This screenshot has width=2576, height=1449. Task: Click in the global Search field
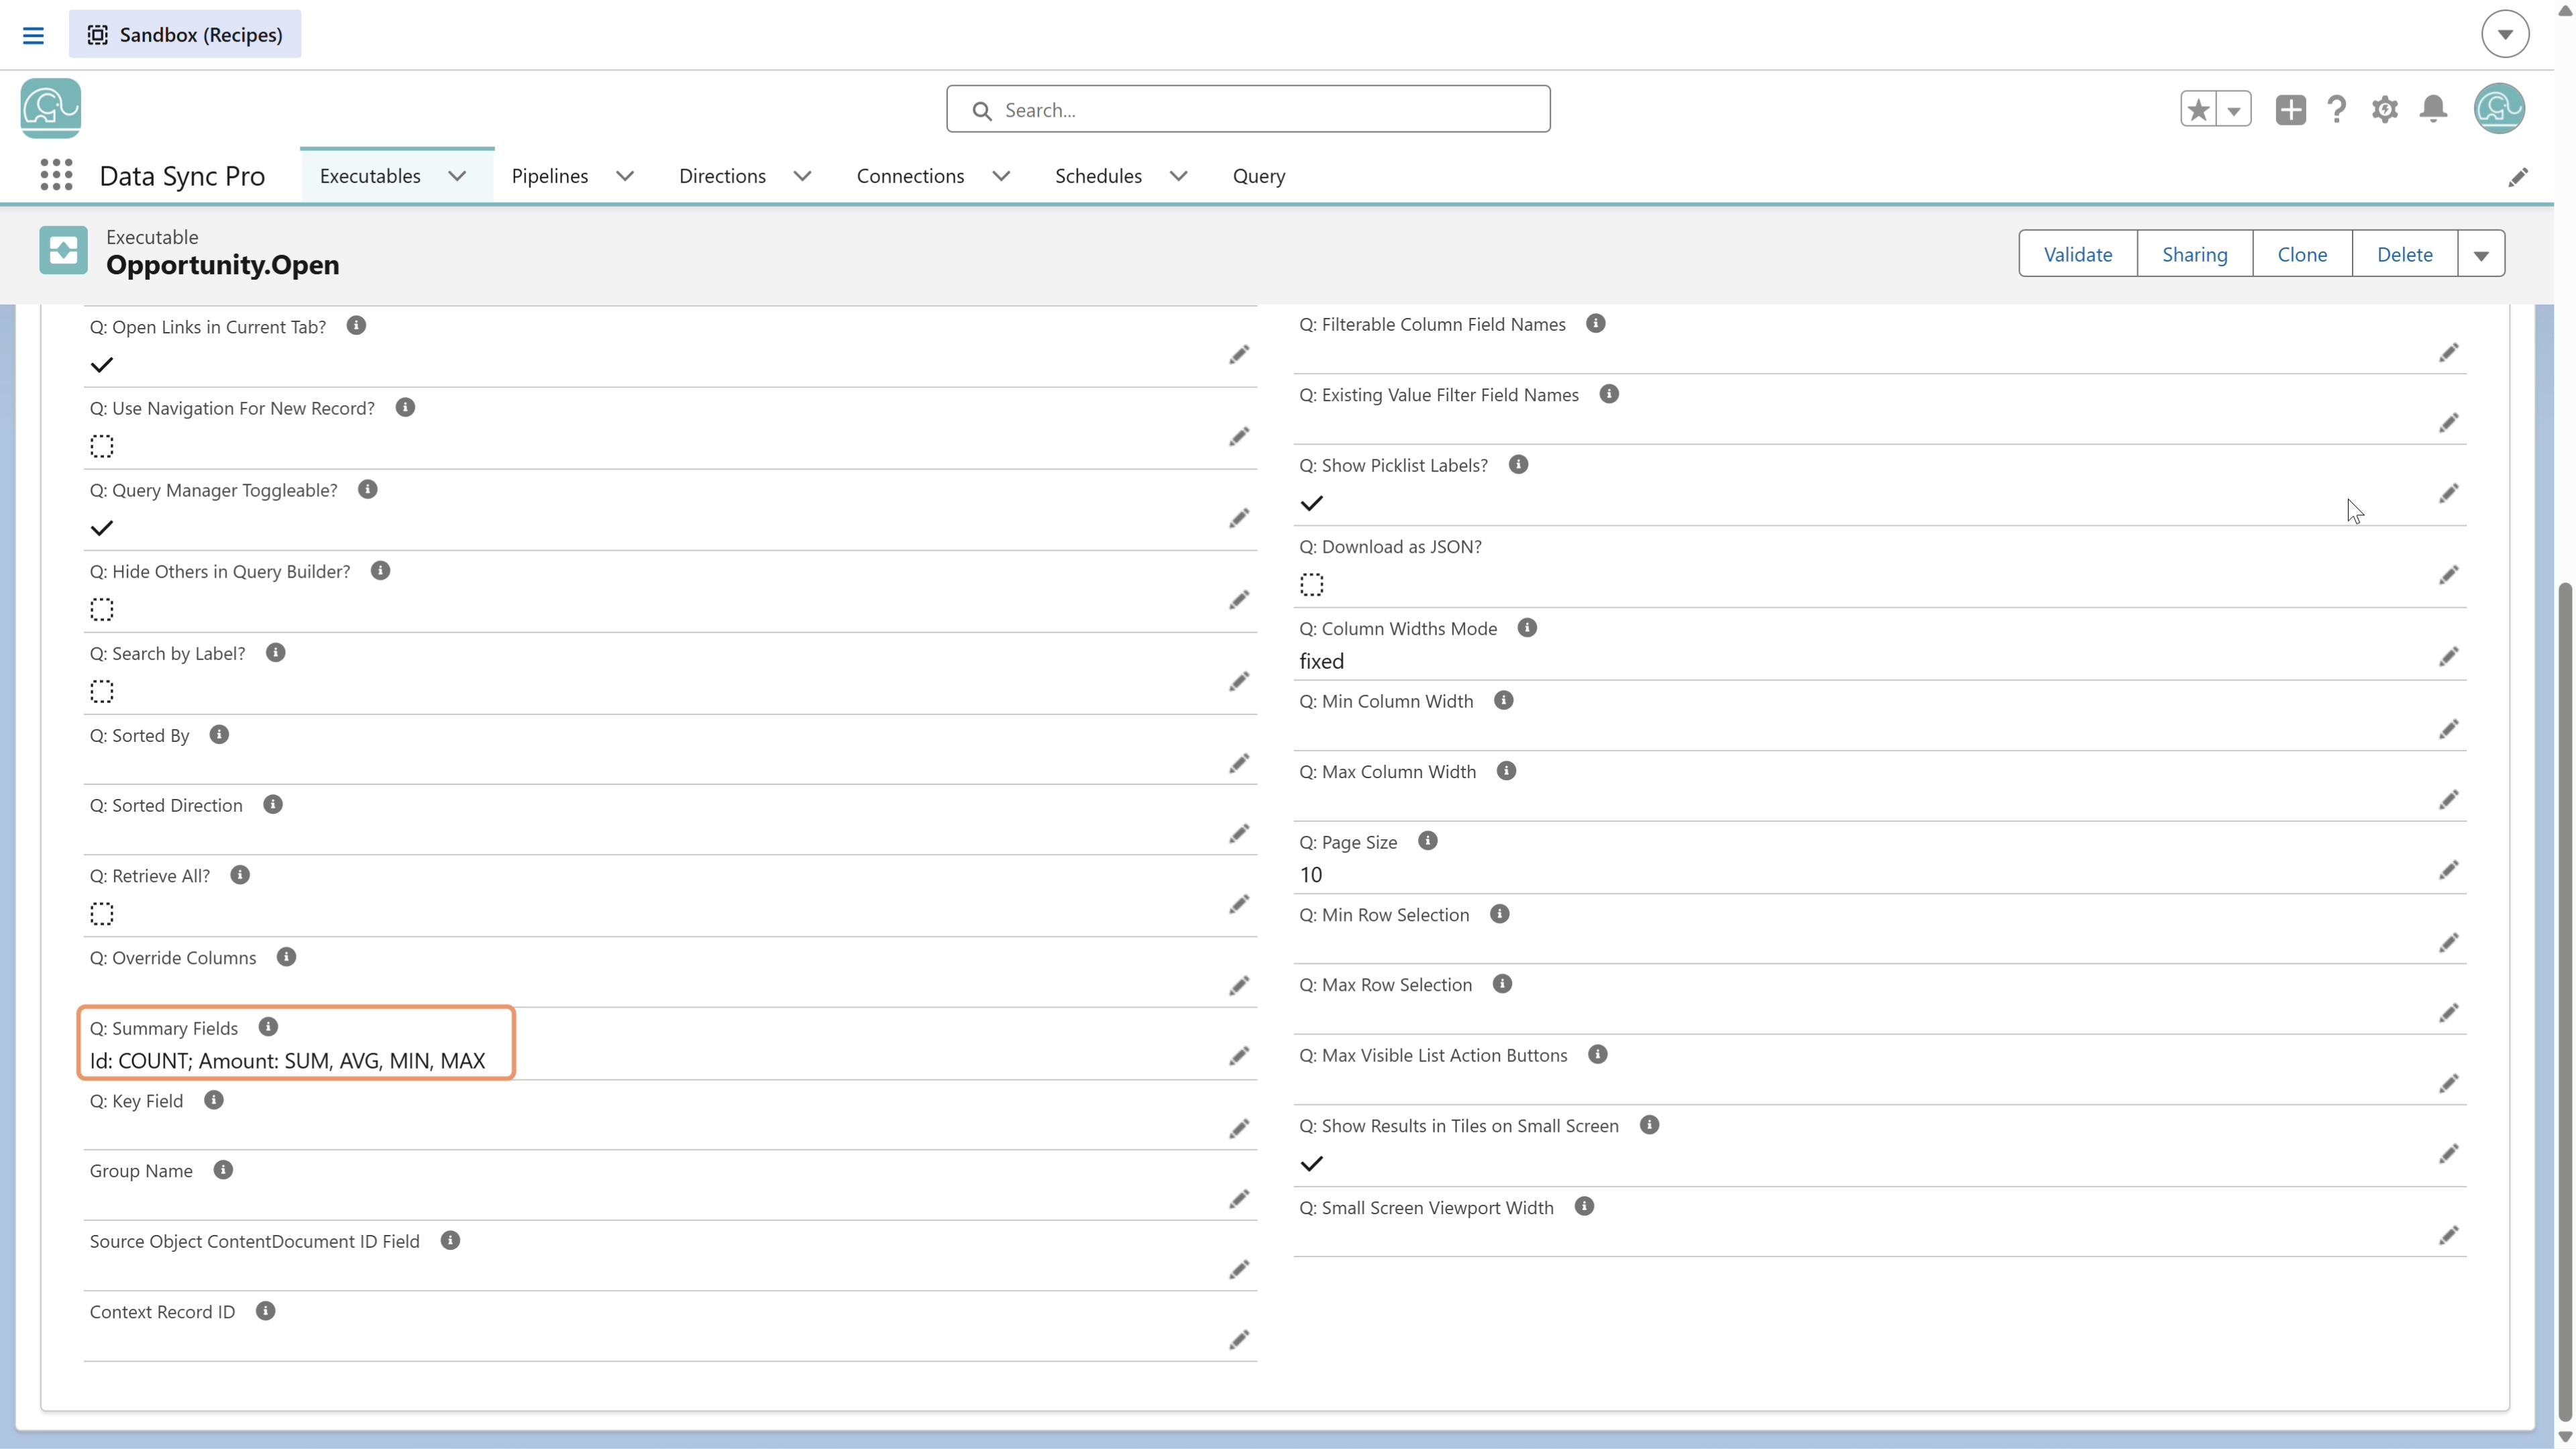(x=1248, y=109)
